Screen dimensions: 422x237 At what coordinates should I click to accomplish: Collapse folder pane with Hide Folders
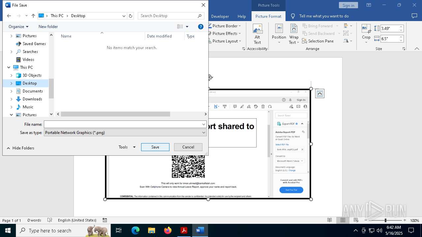click(x=20, y=148)
